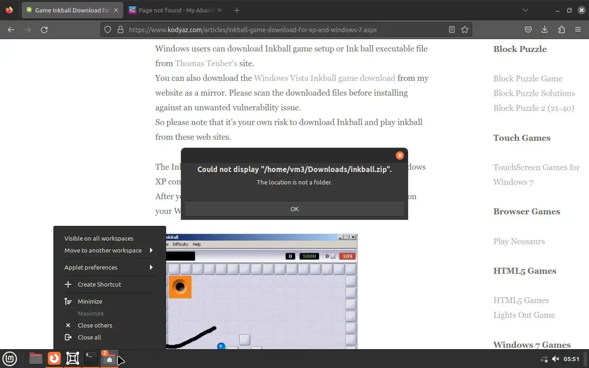This screenshot has width=589, height=368.
Task: Close the Page not found tab
Action: pos(219,10)
